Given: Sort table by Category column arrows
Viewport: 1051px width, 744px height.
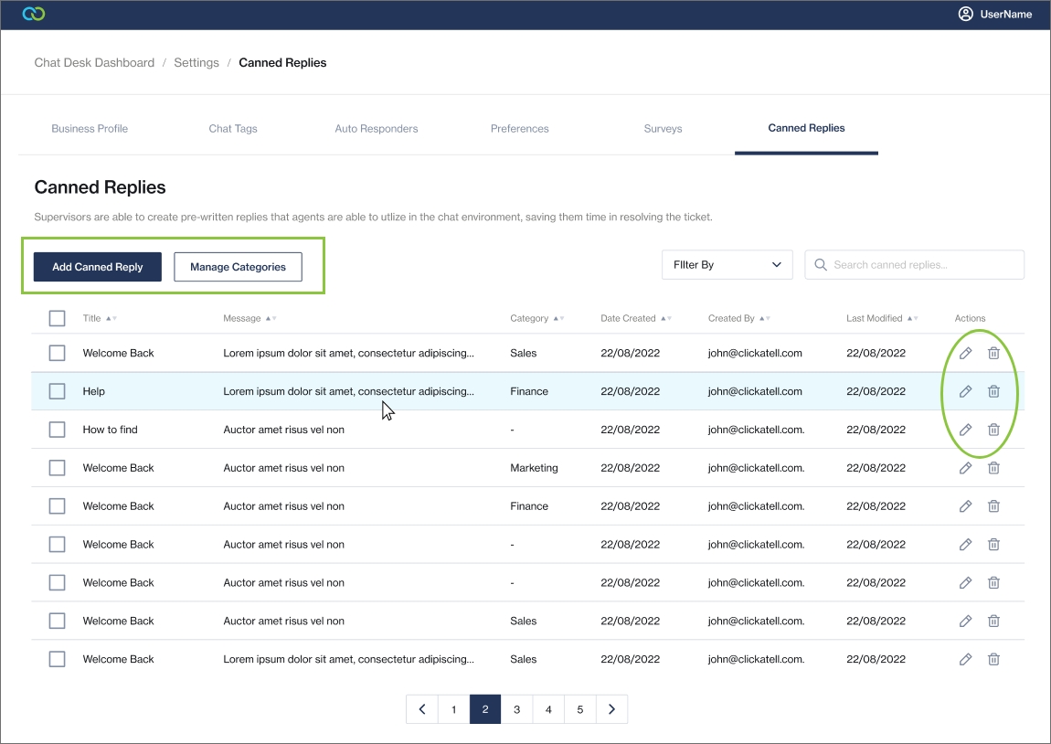Looking at the screenshot, I should [x=558, y=319].
